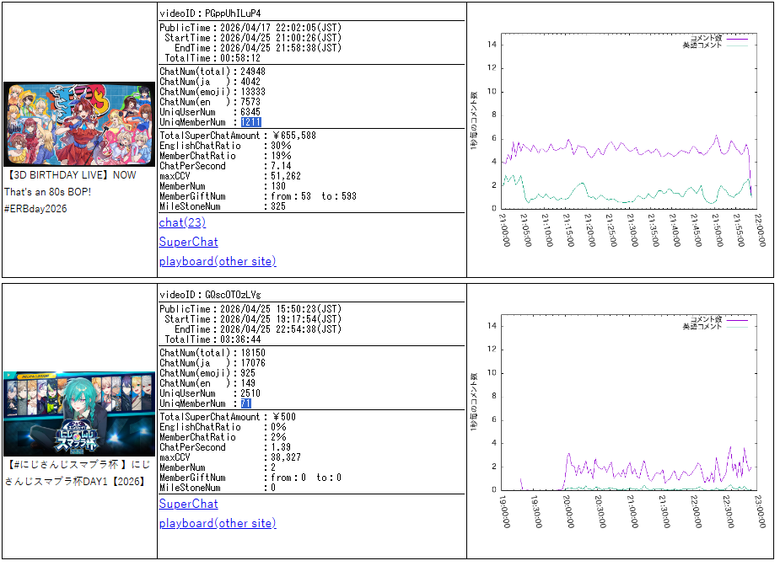Click EndTime 2026/04/25 22:54:38(JST)
The height and width of the screenshot is (566, 780).
[281, 330]
